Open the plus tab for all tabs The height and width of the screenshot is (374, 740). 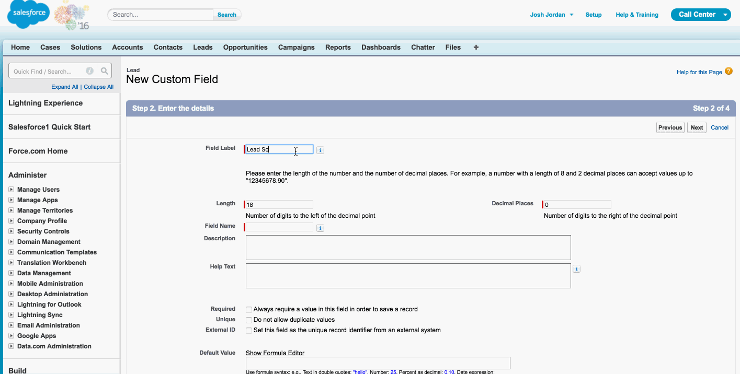476,47
